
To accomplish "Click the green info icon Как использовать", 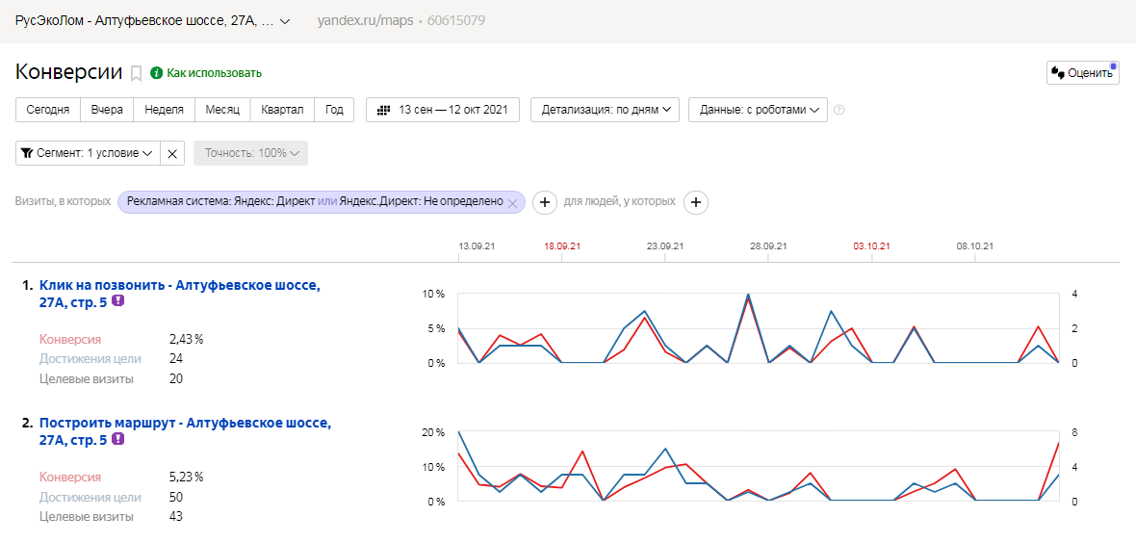I will [156, 72].
